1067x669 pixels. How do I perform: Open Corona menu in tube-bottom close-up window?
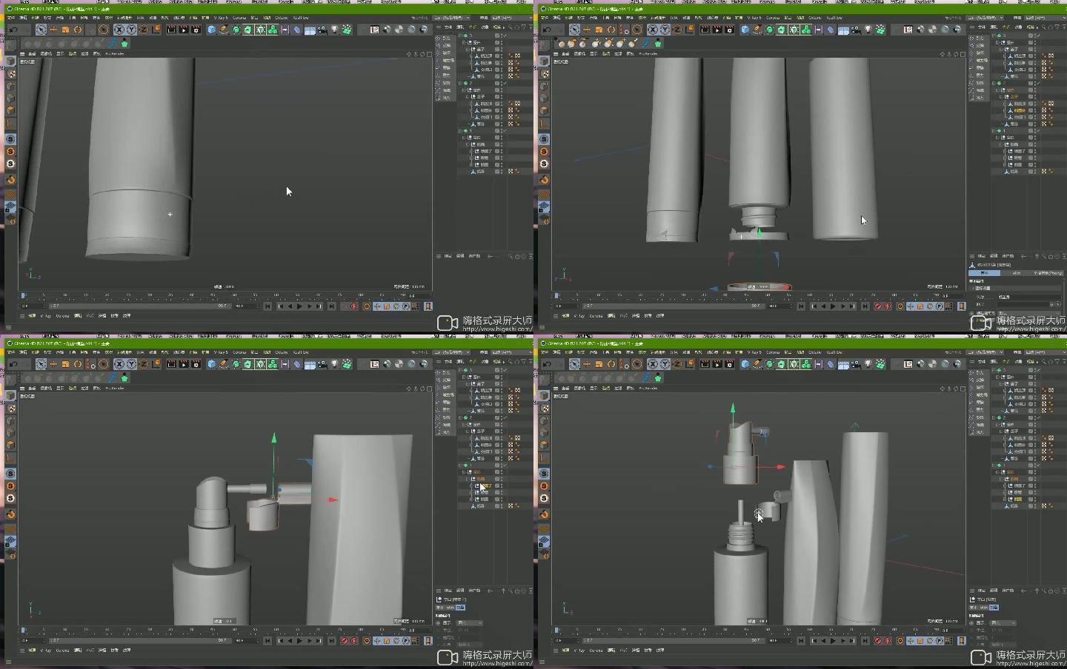(x=239, y=18)
